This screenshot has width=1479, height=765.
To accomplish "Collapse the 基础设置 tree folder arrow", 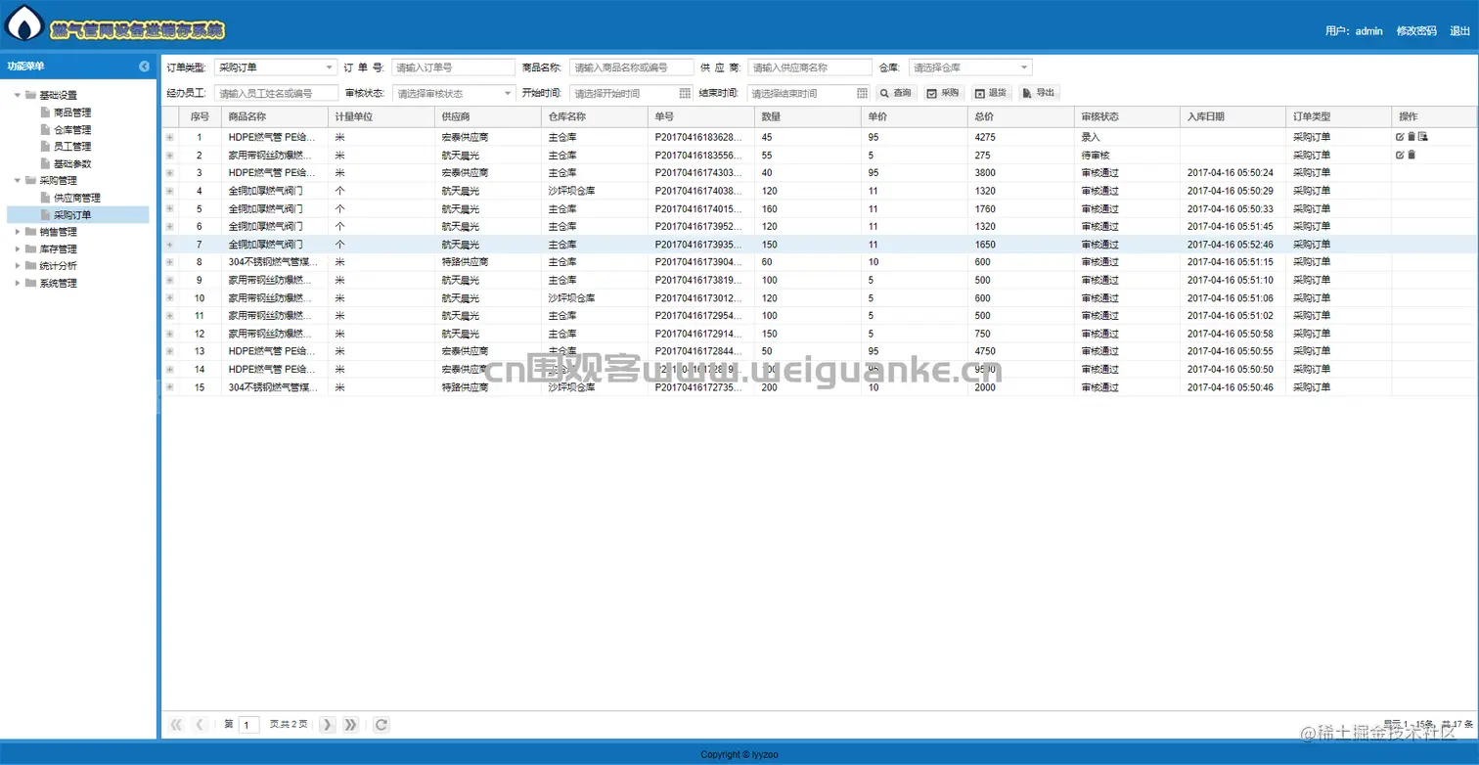I will tap(17, 95).
